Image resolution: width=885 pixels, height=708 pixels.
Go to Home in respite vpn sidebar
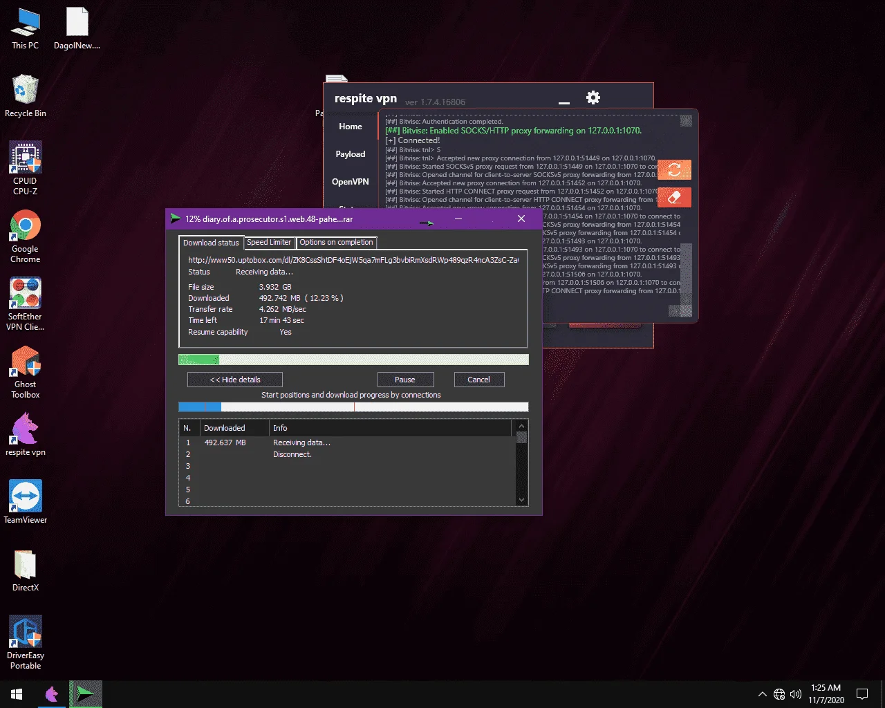(351, 127)
